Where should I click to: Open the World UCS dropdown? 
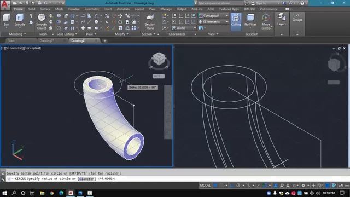[184, 28]
